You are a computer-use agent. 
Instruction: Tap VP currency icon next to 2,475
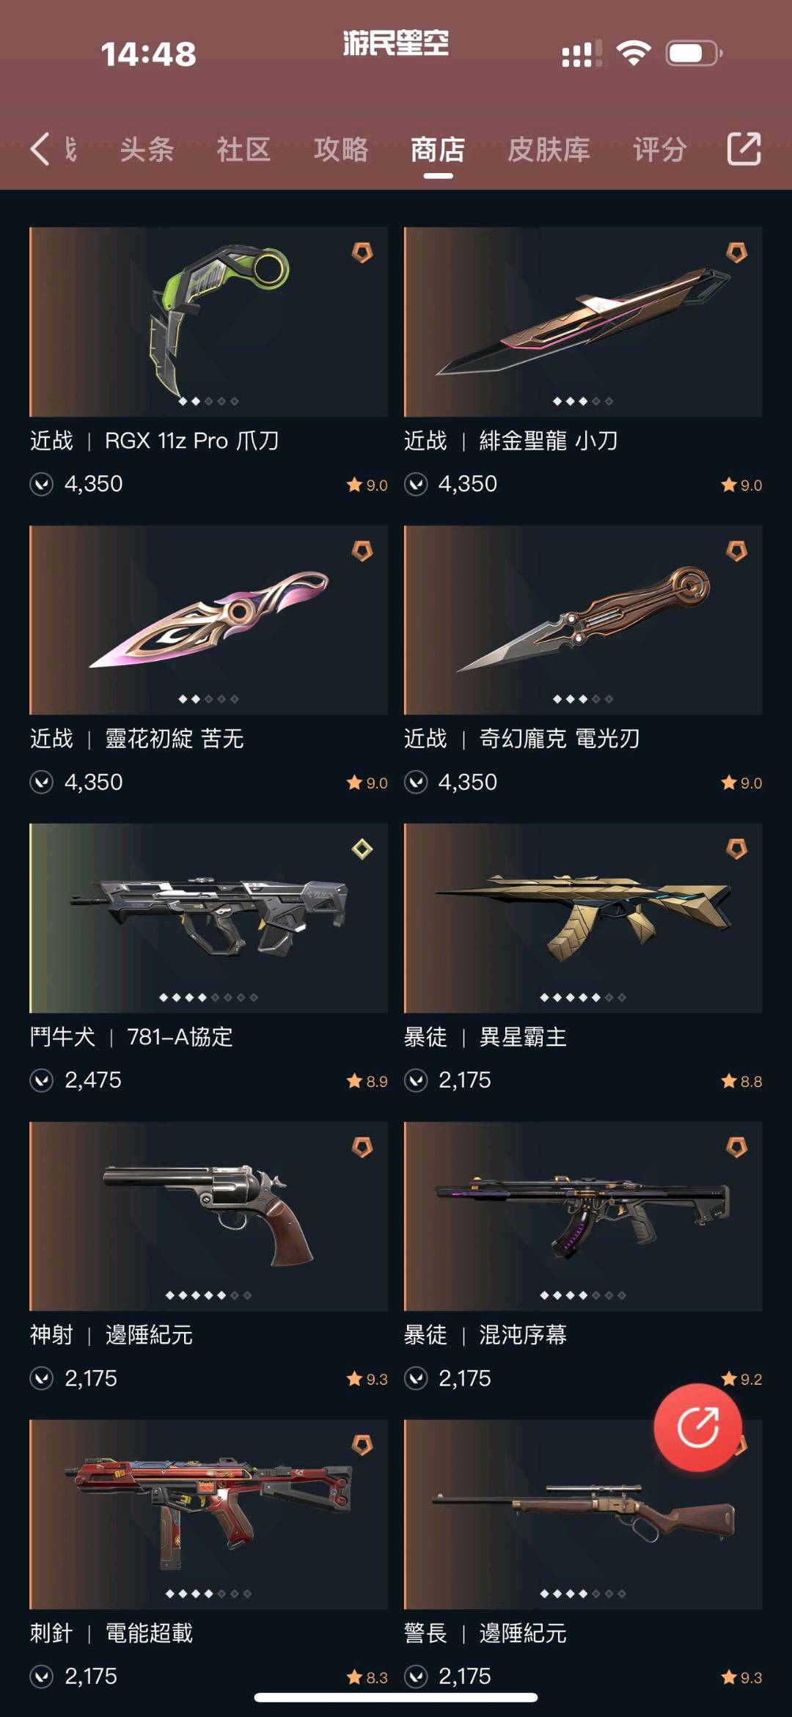click(42, 1080)
